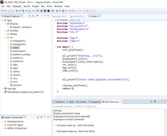The image size is (167, 136).
Task: Collapse all in Project Explorer
Action: (x=29, y=16)
